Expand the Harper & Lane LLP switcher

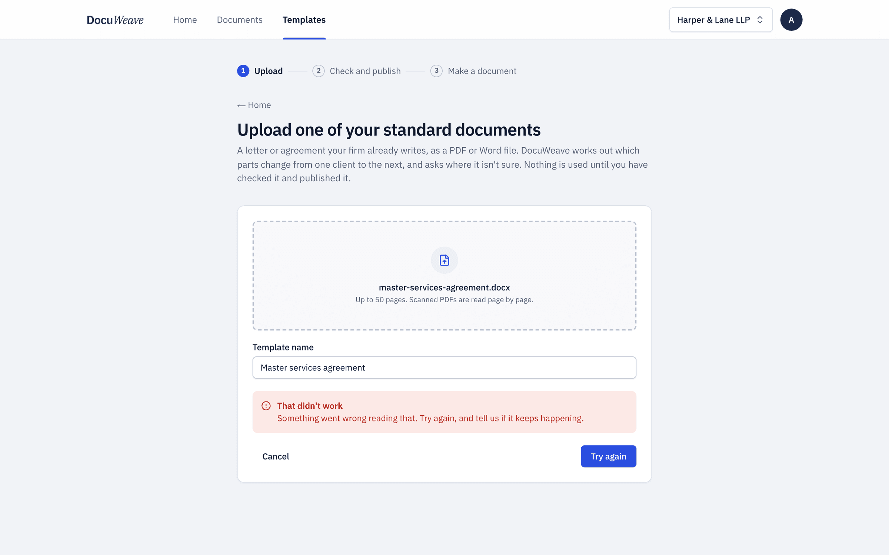tap(720, 20)
